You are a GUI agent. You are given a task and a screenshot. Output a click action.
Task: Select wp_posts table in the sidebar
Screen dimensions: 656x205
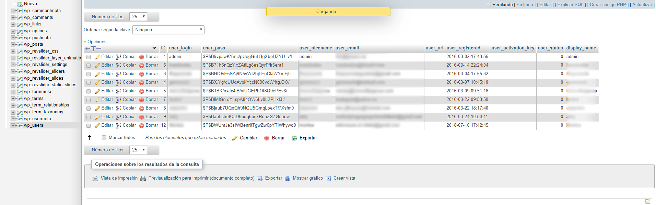point(33,44)
